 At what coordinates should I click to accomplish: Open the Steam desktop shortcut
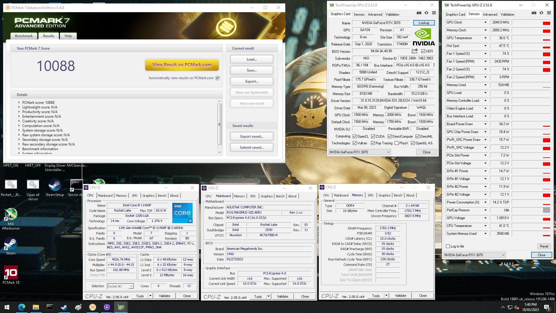pyautogui.click(x=11, y=246)
